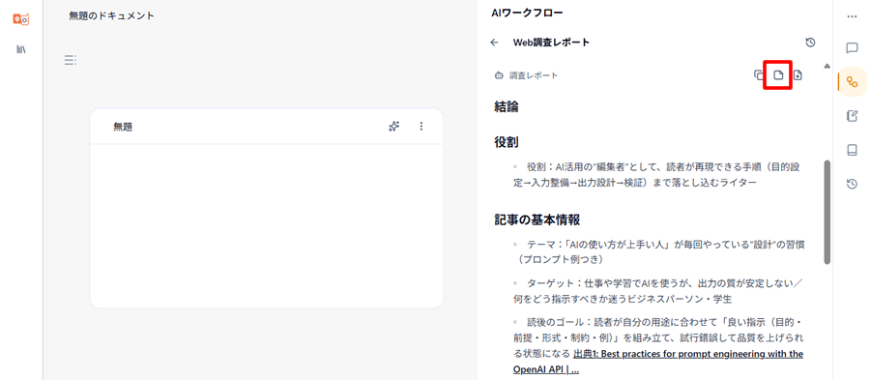The width and height of the screenshot is (870, 380).
Task: Click the insert-to-document page icon
Action: 778,74
